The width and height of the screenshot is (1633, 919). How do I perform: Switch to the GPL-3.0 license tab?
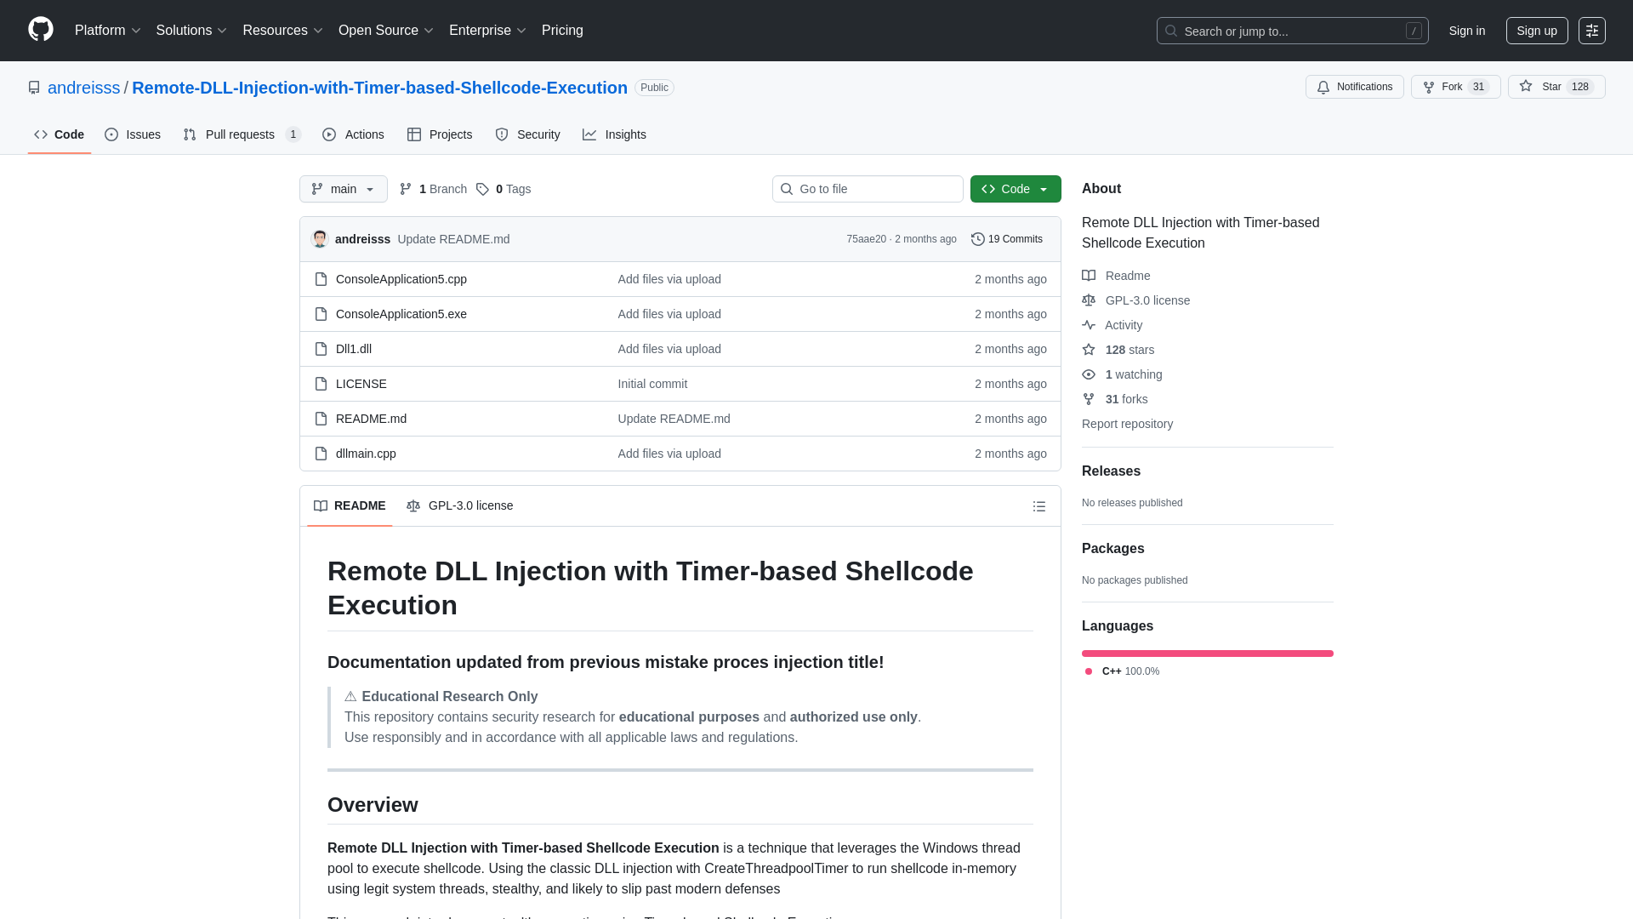pyautogui.click(x=460, y=505)
